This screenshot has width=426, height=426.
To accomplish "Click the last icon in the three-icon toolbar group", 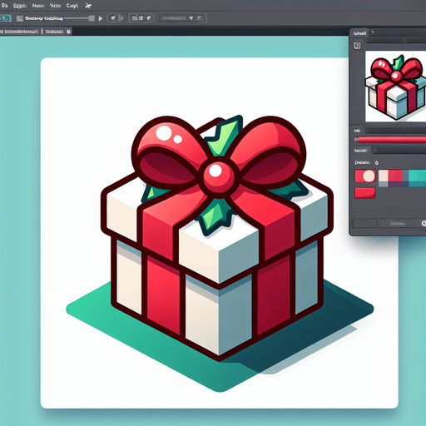I will [x=149, y=18].
